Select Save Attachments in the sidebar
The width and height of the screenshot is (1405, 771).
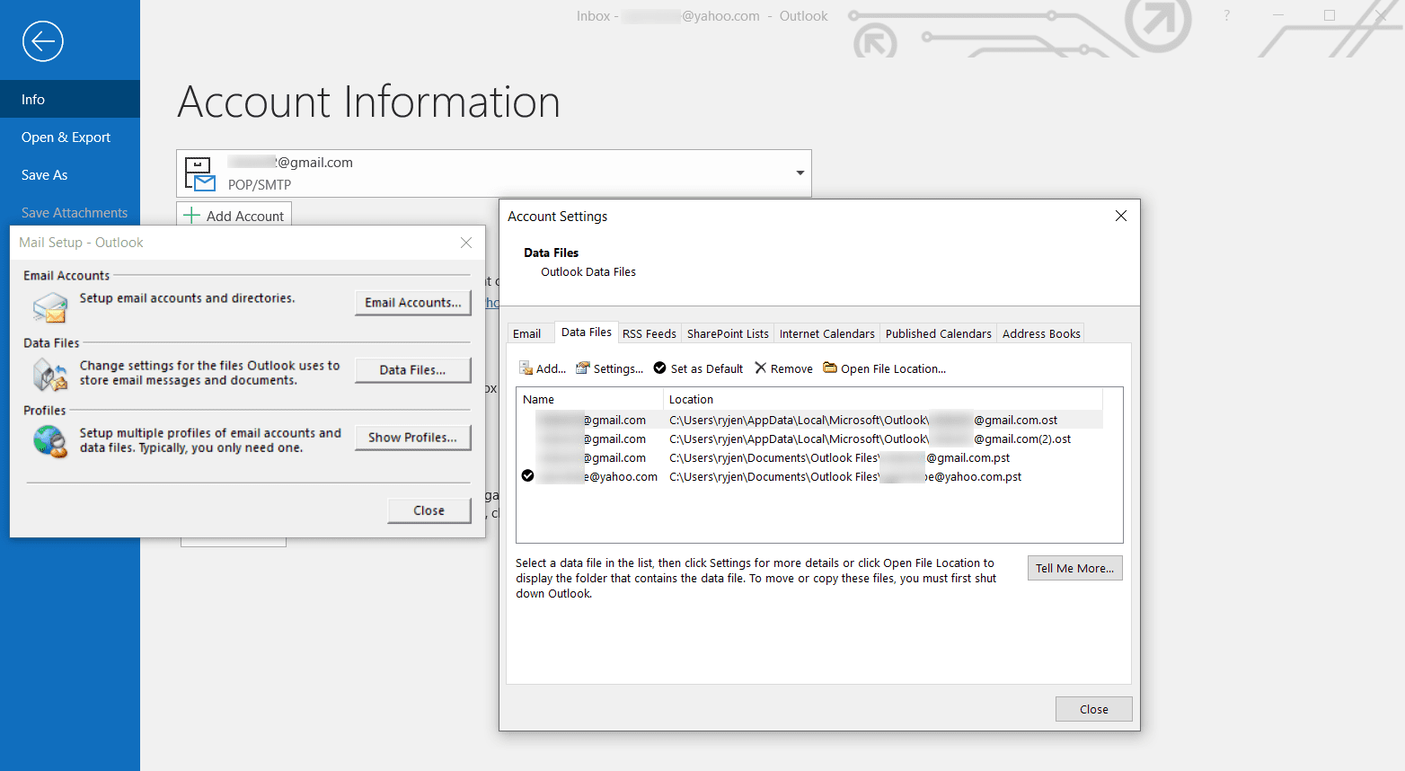(70, 212)
